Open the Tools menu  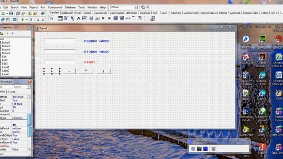[x=81, y=8]
